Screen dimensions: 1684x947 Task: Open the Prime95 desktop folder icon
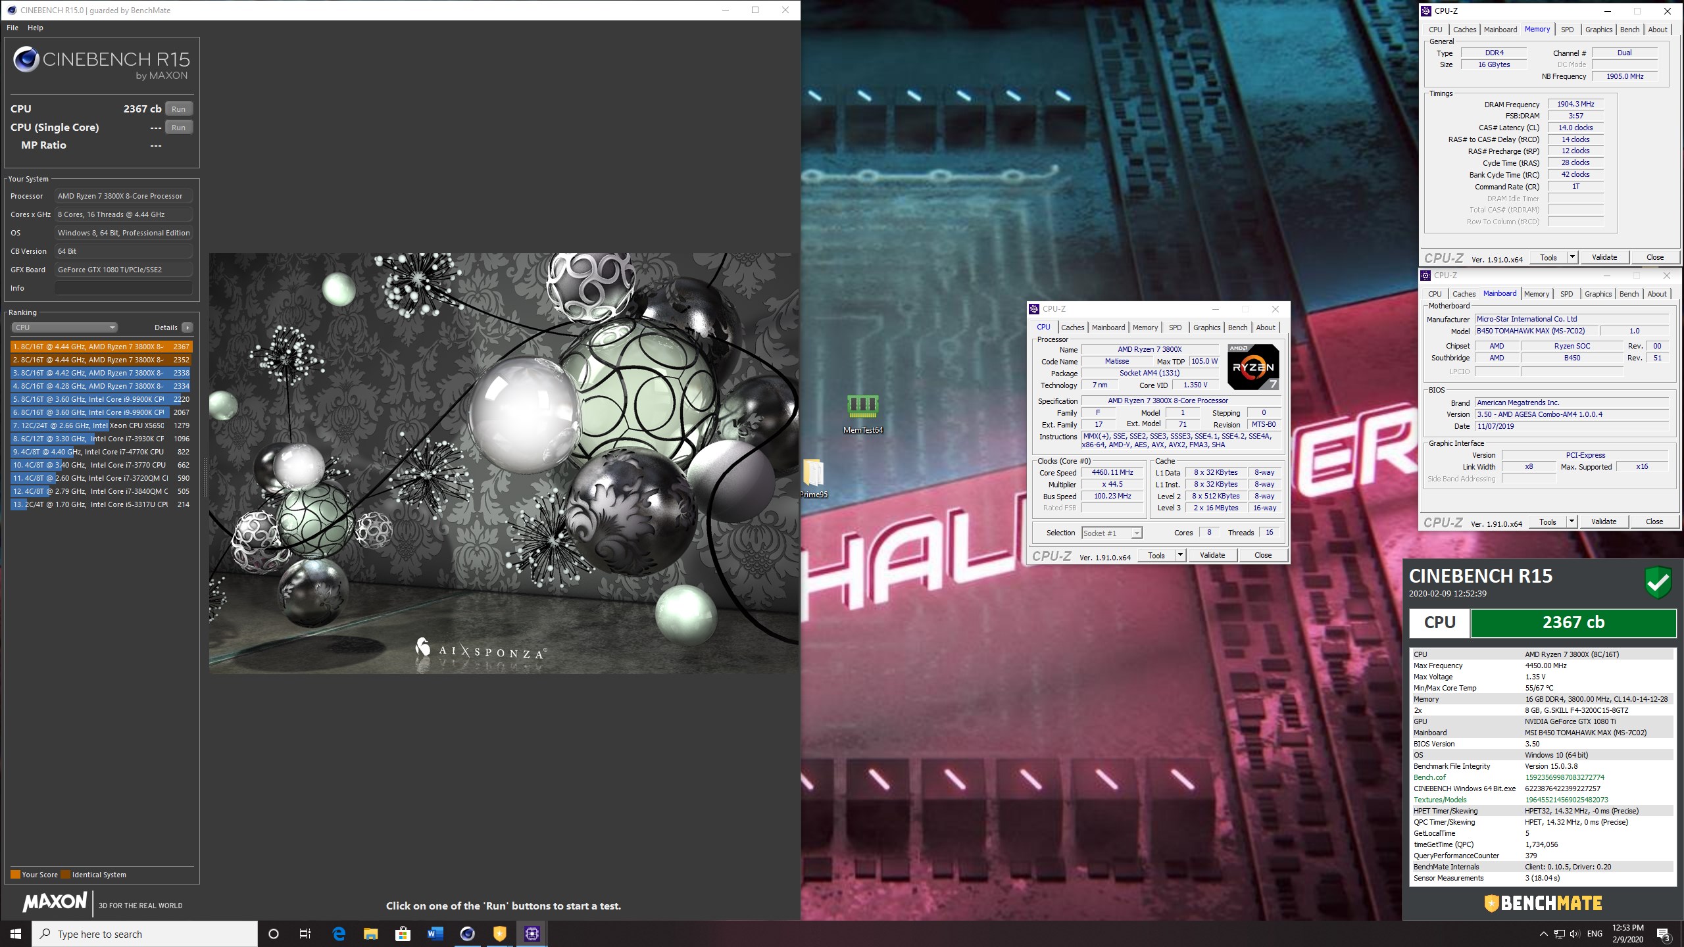(x=814, y=478)
